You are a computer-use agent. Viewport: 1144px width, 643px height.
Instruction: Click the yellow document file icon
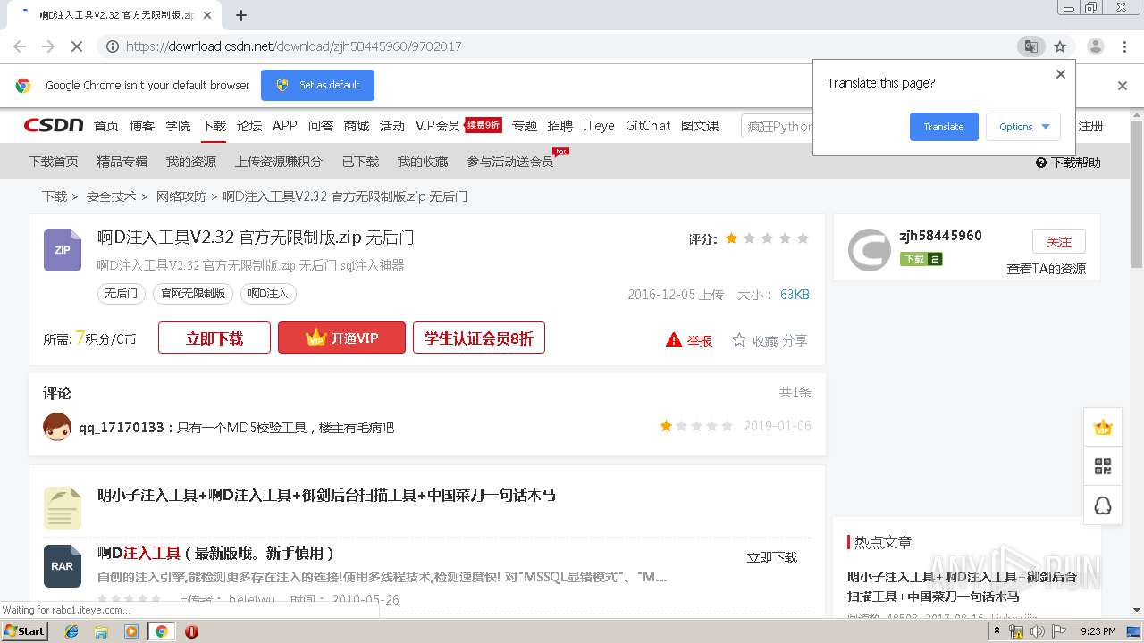(63, 508)
